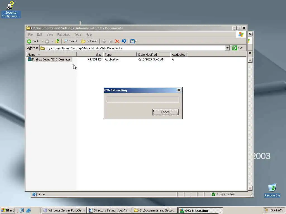Open the Tools menu

pos(78,35)
